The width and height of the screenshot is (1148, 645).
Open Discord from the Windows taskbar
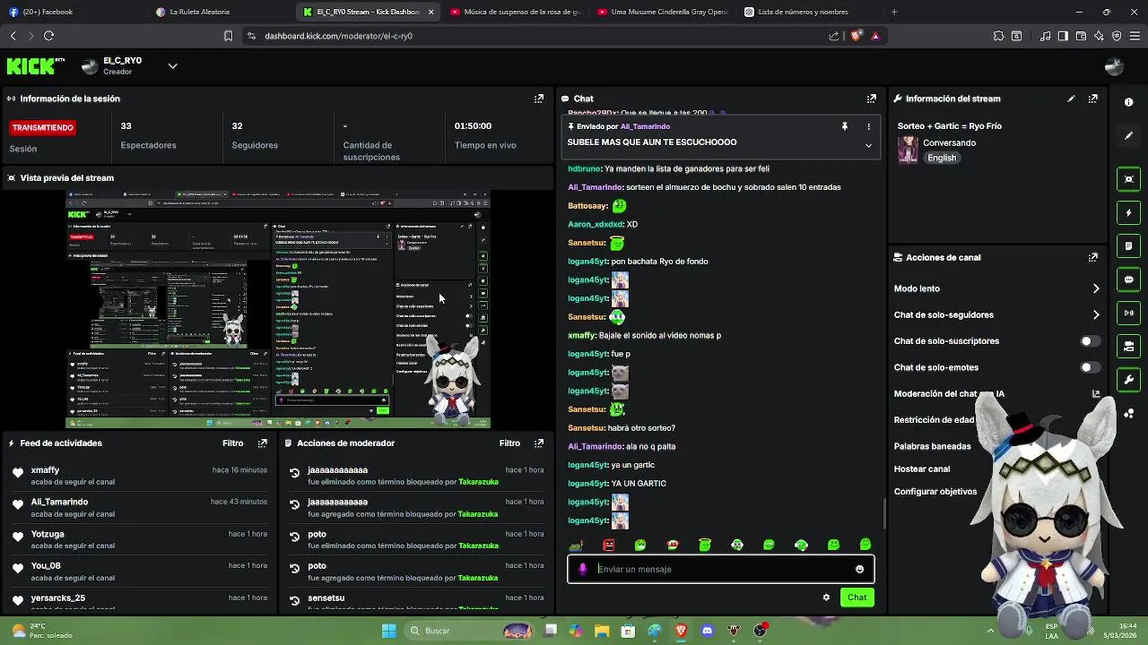pyautogui.click(x=708, y=631)
